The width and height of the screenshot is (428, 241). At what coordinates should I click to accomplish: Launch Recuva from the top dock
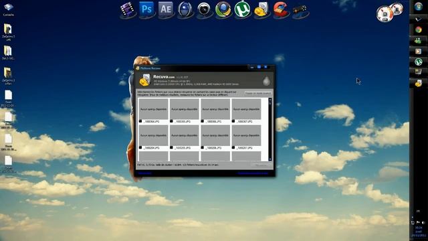pyautogui.click(x=261, y=9)
